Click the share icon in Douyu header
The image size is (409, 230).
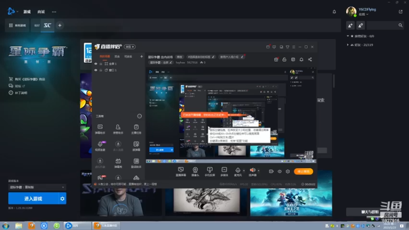(x=310, y=59)
